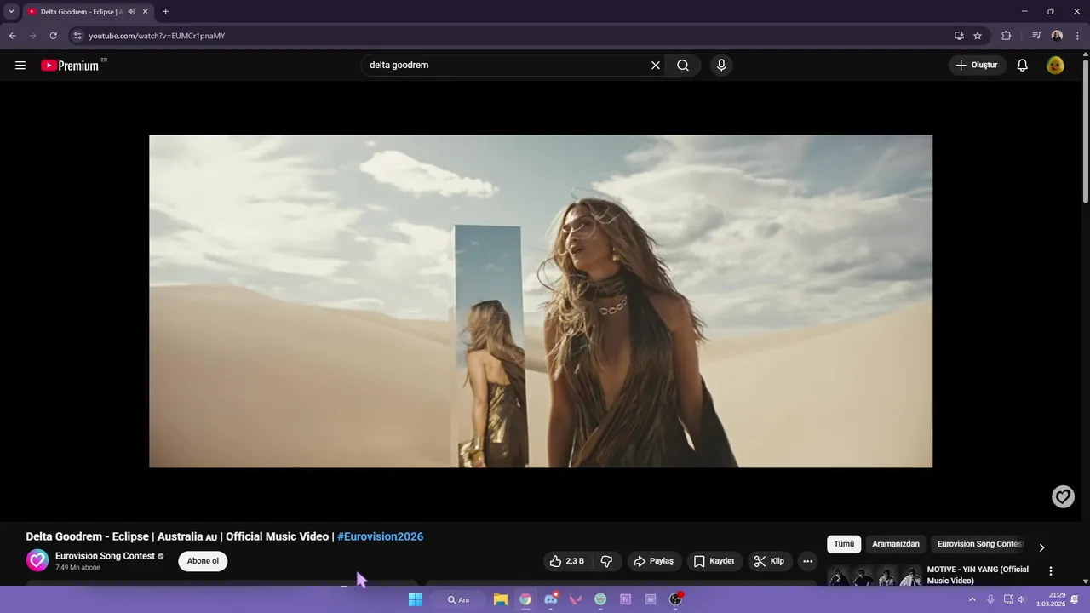Install the app via the address bar icon
The image size is (1090, 613).
(959, 36)
